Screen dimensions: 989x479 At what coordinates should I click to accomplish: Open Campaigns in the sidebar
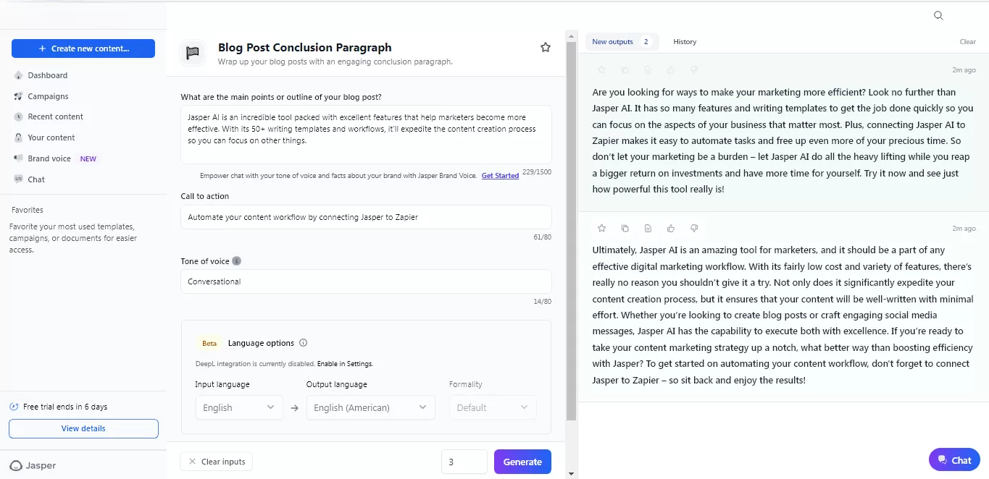click(48, 96)
